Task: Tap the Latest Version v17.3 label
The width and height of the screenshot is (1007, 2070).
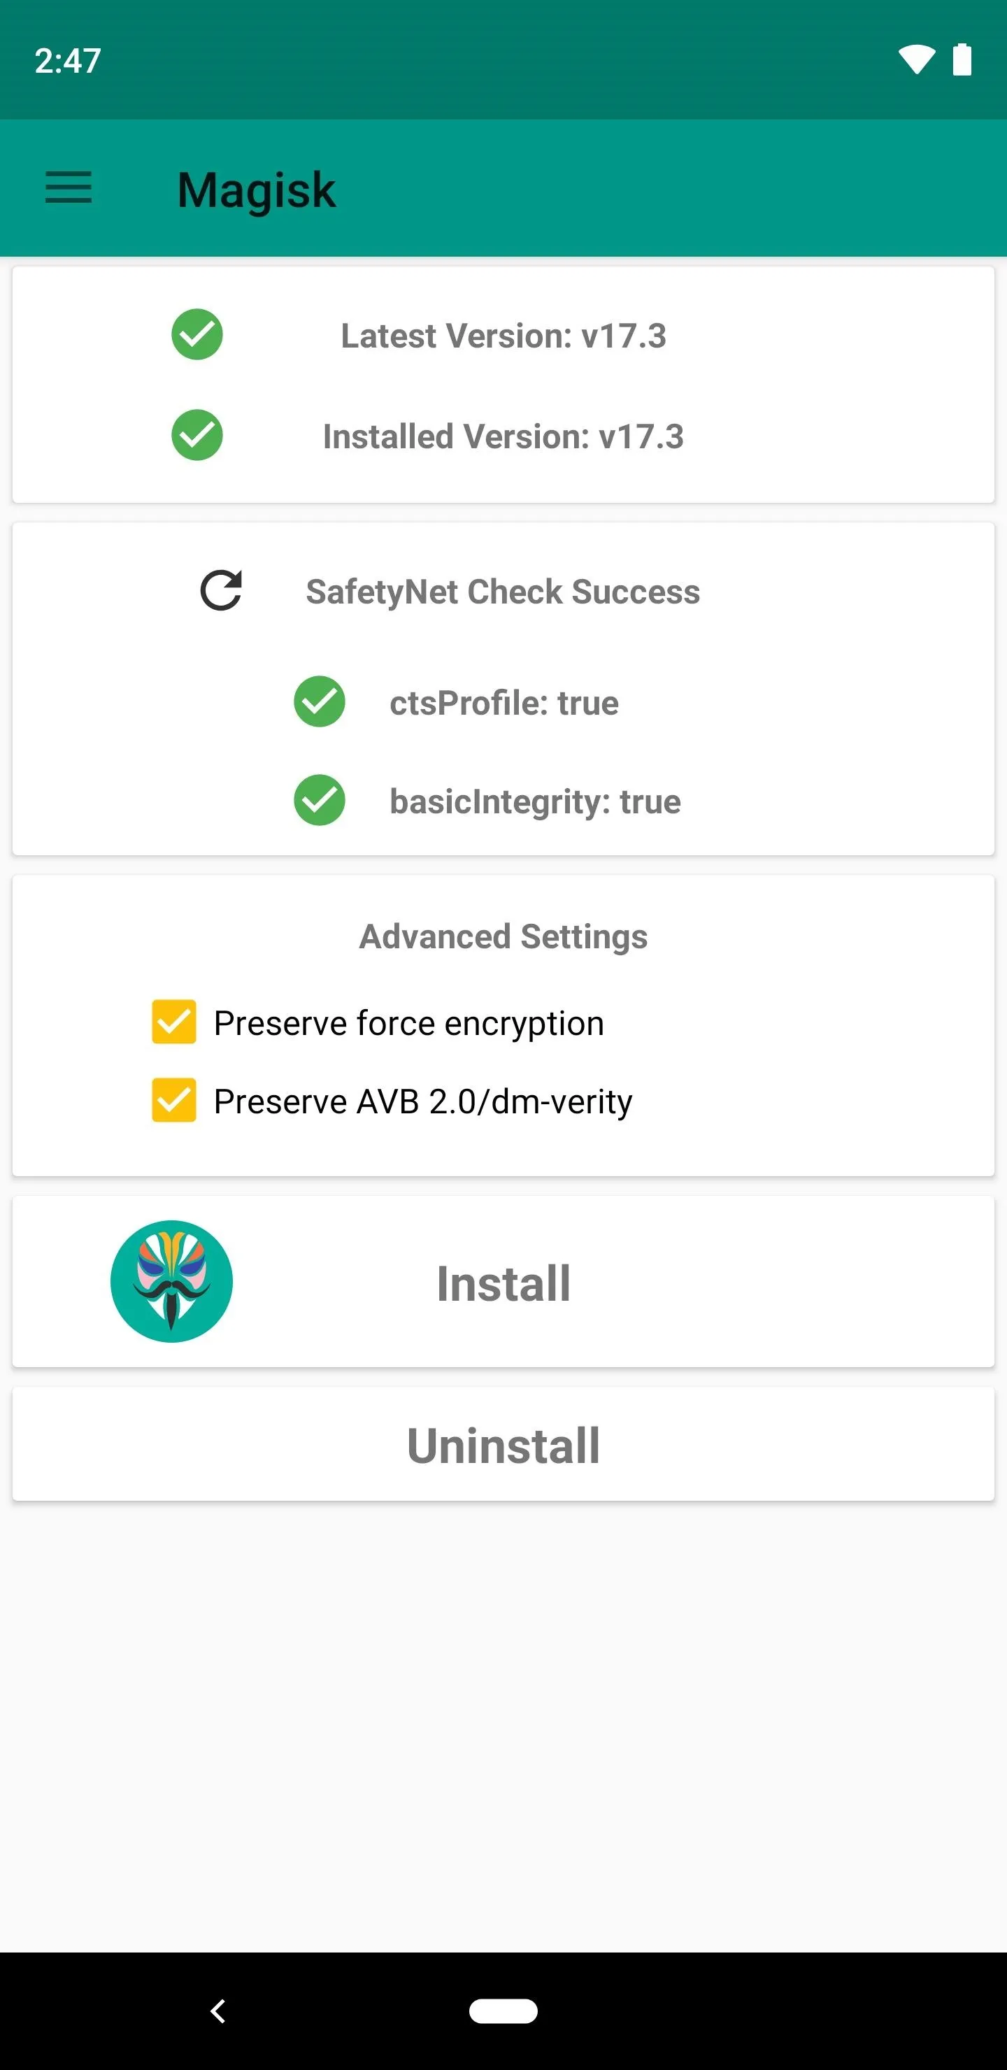Action: [x=503, y=336]
